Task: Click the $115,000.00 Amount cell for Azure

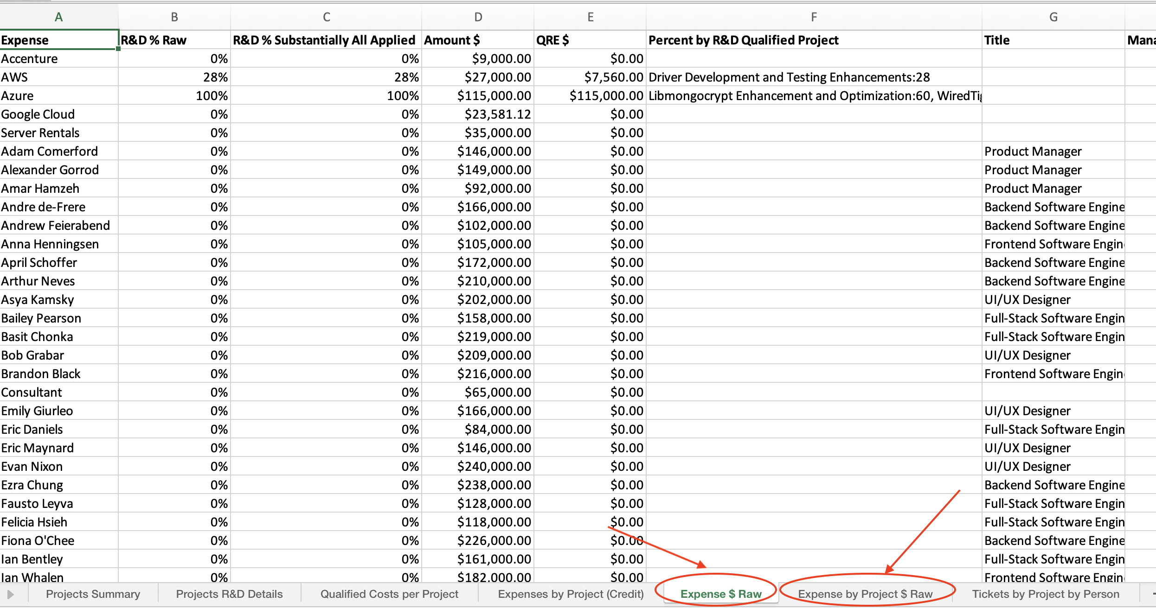Action: coord(478,95)
